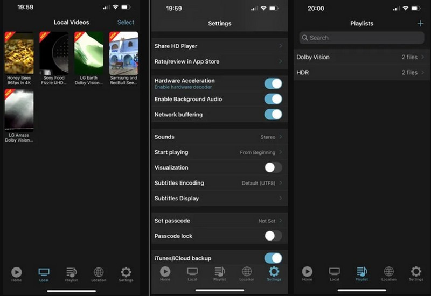Open Subtitles Encoding chevron

(x=280, y=183)
